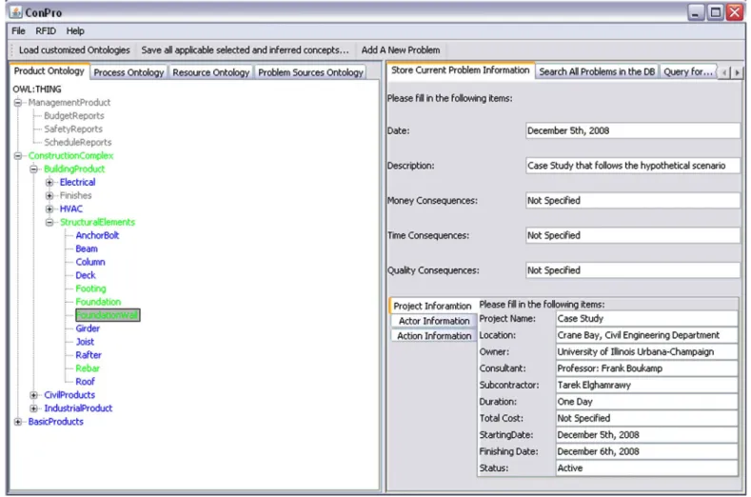Select the Deck tree item

(x=86, y=275)
